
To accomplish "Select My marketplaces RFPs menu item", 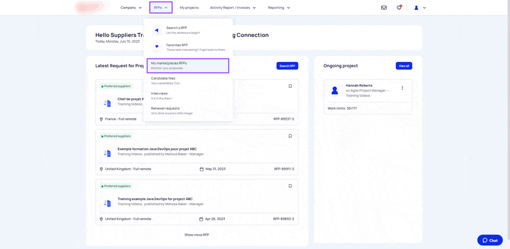I will click(187, 65).
